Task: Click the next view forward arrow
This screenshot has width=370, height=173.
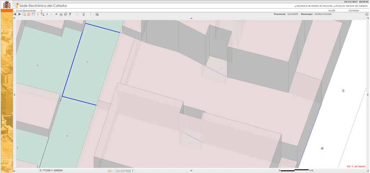Action: click(x=19, y=14)
